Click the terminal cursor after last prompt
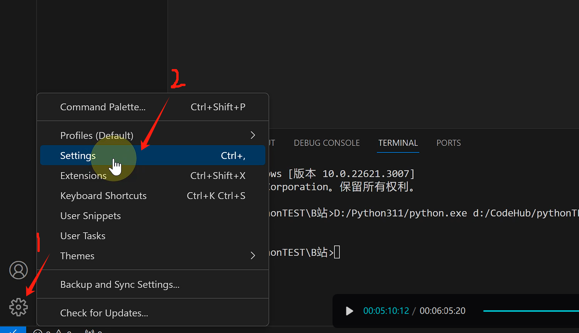The image size is (579, 333). click(x=337, y=252)
